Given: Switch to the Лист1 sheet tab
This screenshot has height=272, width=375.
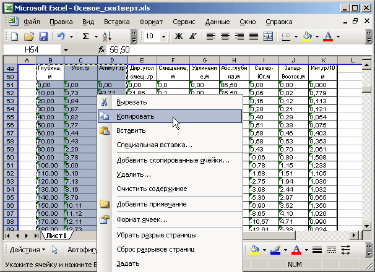Looking at the screenshot, I should [x=57, y=236].
